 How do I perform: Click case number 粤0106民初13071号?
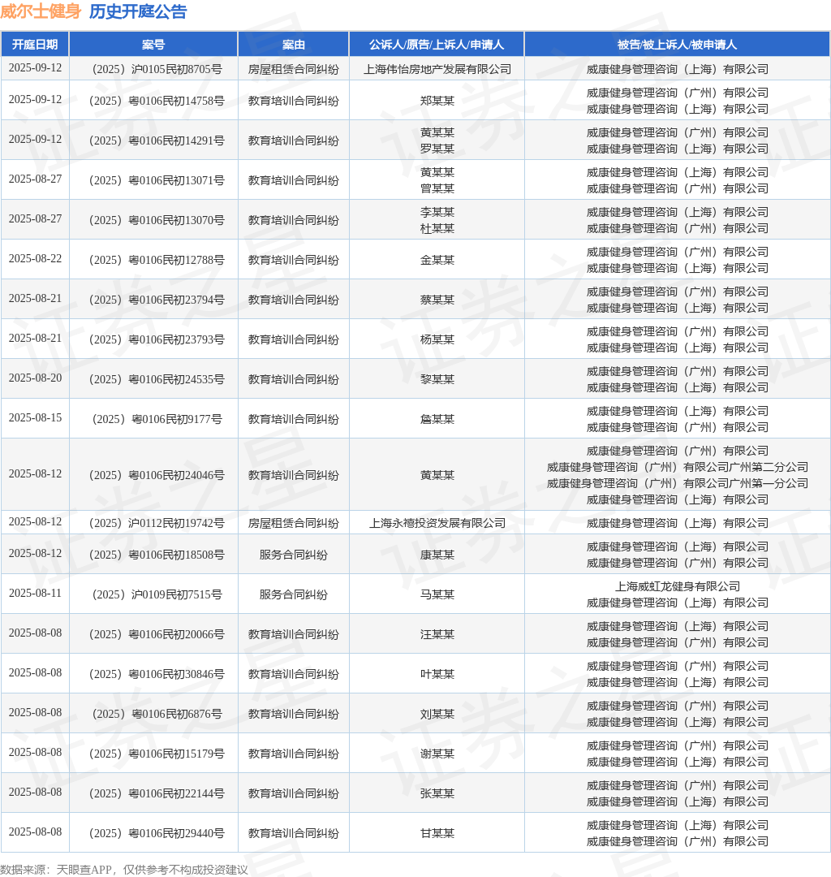[x=157, y=180]
